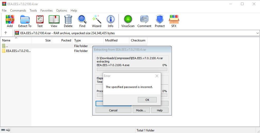Click OK in the Error dialog

pos(147,100)
